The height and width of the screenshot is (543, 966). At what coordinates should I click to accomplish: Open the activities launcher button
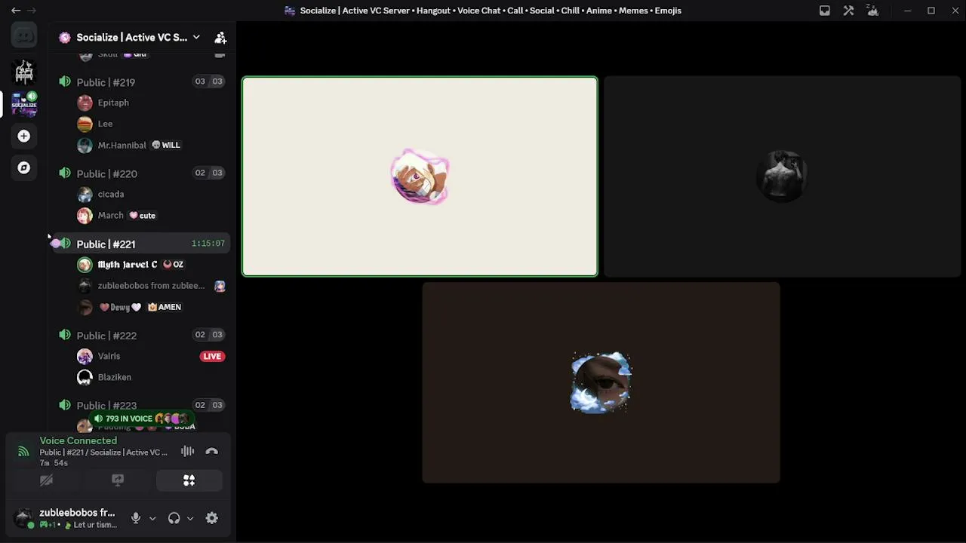(189, 480)
